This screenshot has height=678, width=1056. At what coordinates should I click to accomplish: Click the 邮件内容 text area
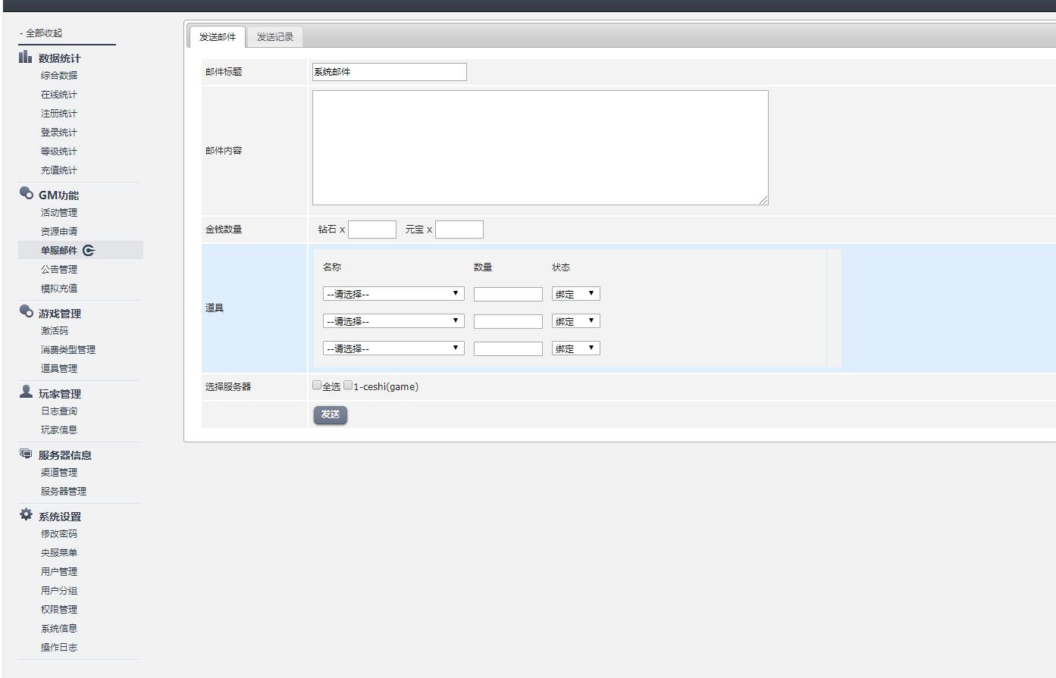point(540,148)
